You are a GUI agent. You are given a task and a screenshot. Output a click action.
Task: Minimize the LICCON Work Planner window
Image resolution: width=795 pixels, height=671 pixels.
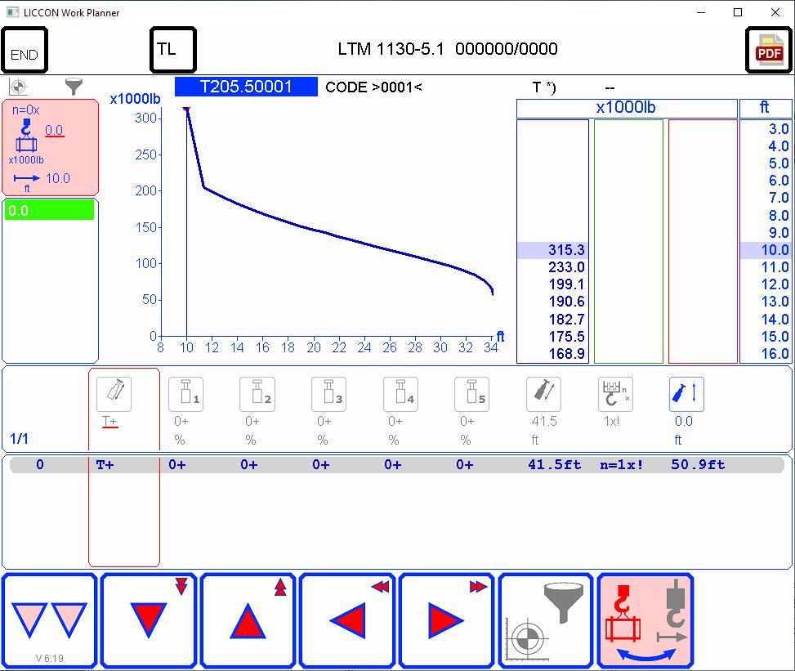tap(701, 12)
